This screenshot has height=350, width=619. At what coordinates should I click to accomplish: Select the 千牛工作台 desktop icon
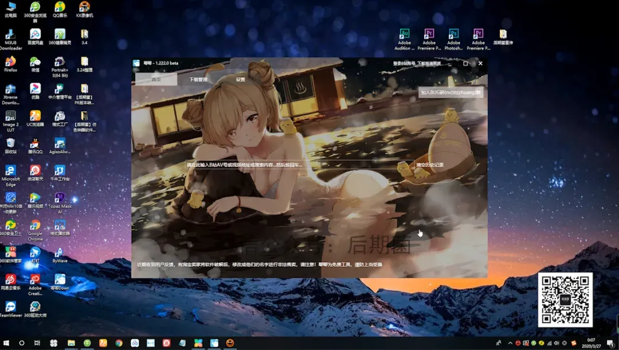(x=60, y=173)
